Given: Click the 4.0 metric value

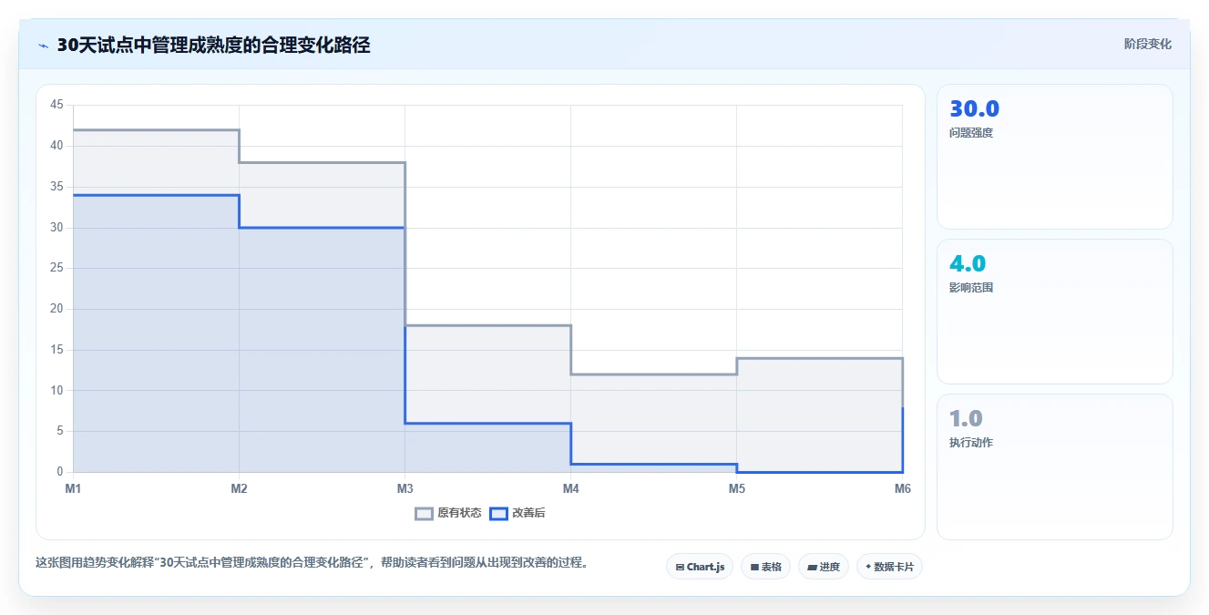Looking at the screenshot, I should [968, 264].
